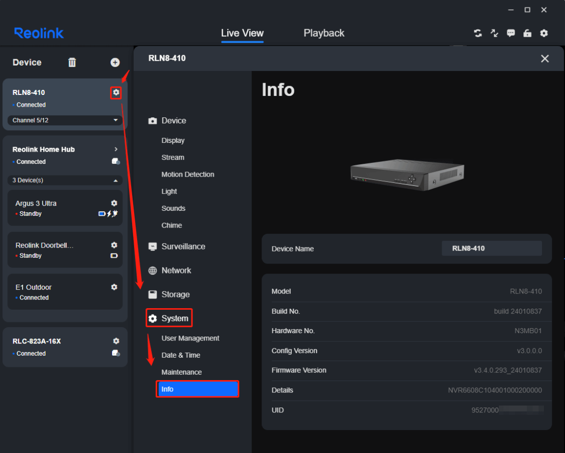565x453 pixels.
Task: Click RLC-823A-16X storage status icon
Action: pyautogui.click(x=116, y=353)
